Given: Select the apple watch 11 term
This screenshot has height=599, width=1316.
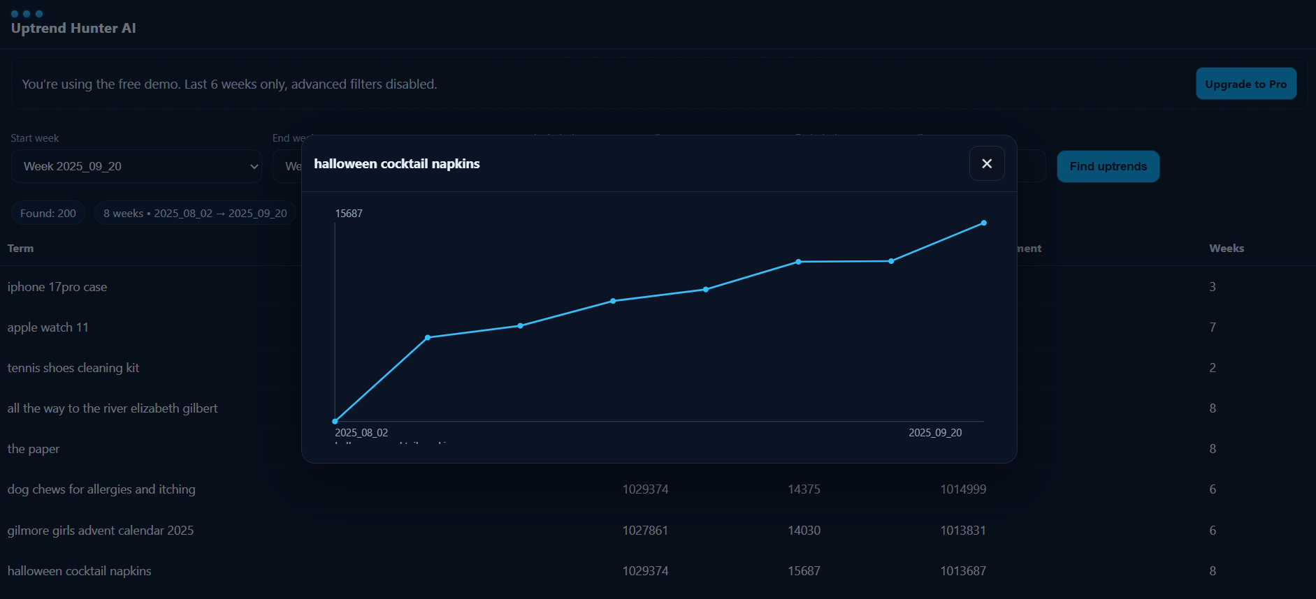Looking at the screenshot, I should tap(48, 327).
